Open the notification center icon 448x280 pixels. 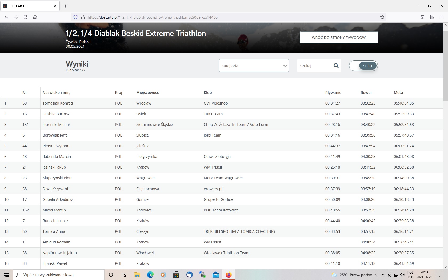pos(439,275)
